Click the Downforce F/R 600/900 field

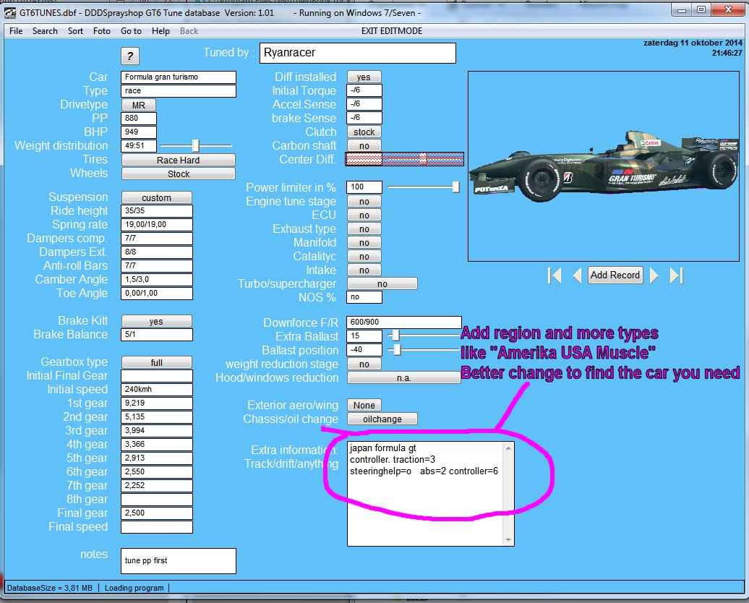tap(404, 322)
